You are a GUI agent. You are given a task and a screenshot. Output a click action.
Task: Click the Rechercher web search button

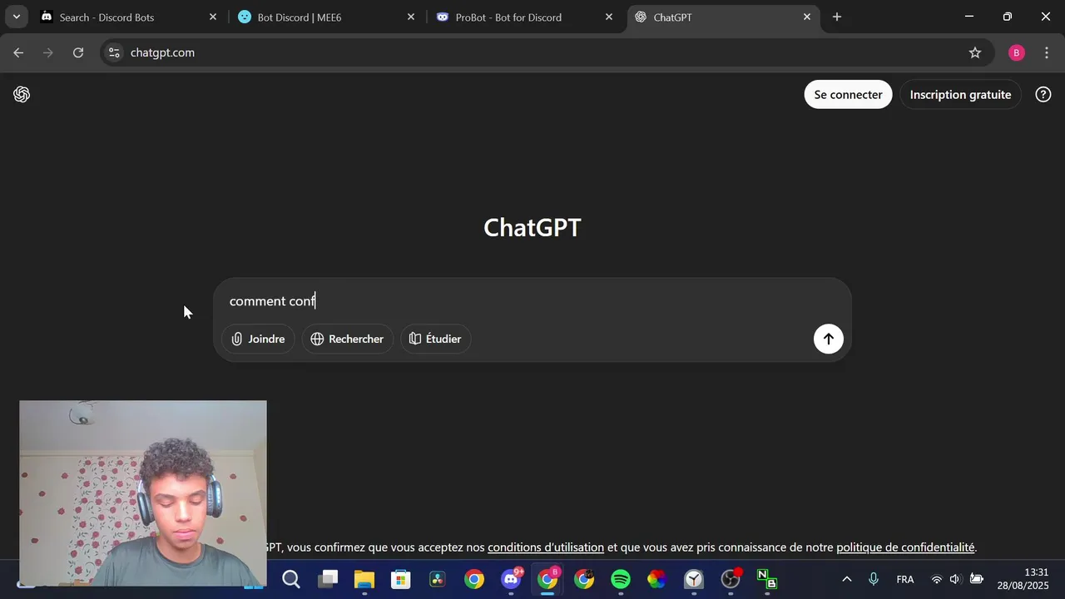pyautogui.click(x=347, y=339)
